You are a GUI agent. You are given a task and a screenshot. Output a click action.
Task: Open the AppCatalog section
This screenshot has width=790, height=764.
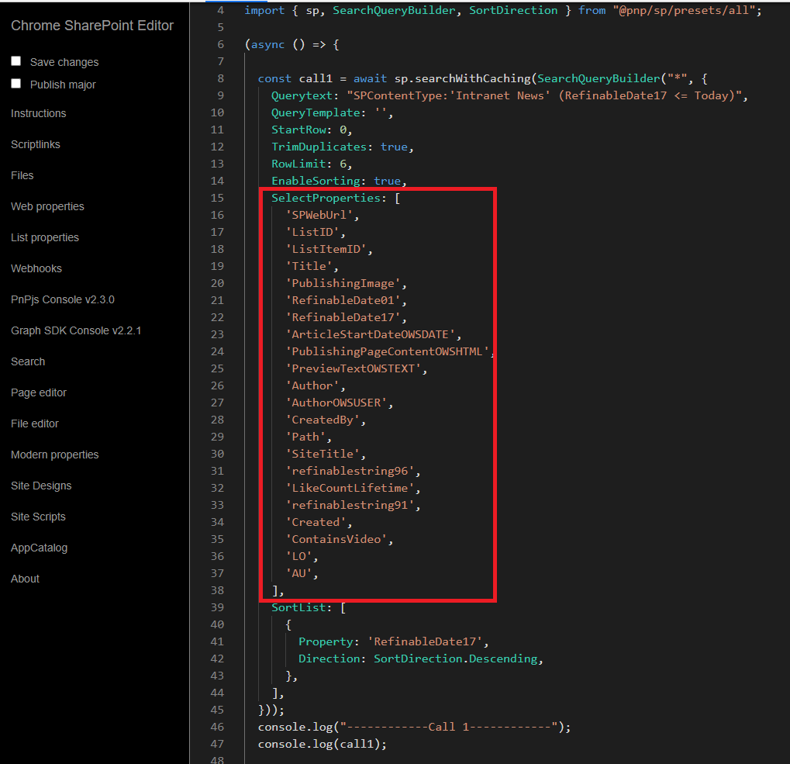tap(39, 548)
